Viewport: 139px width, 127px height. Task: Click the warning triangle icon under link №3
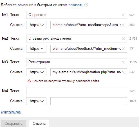[29, 81]
